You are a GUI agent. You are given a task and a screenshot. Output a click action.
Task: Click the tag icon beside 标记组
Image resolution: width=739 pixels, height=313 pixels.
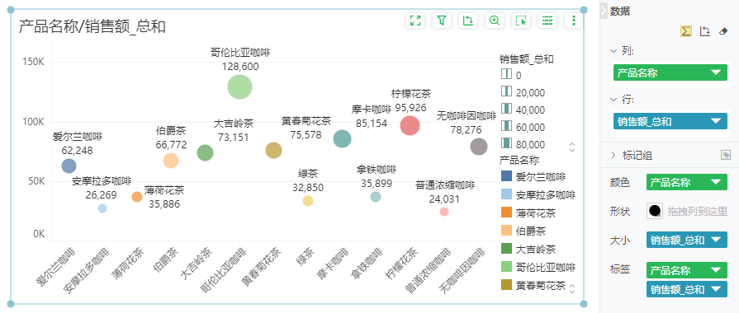pyautogui.click(x=726, y=155)
